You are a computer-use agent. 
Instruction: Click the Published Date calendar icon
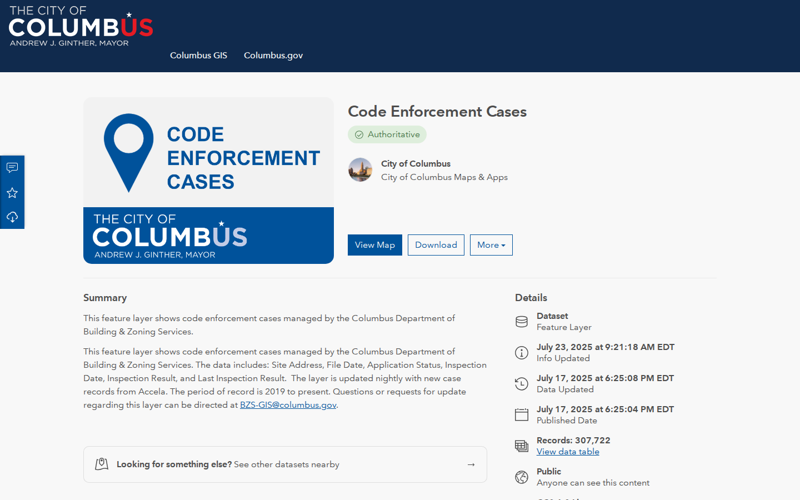coord(522,415)
